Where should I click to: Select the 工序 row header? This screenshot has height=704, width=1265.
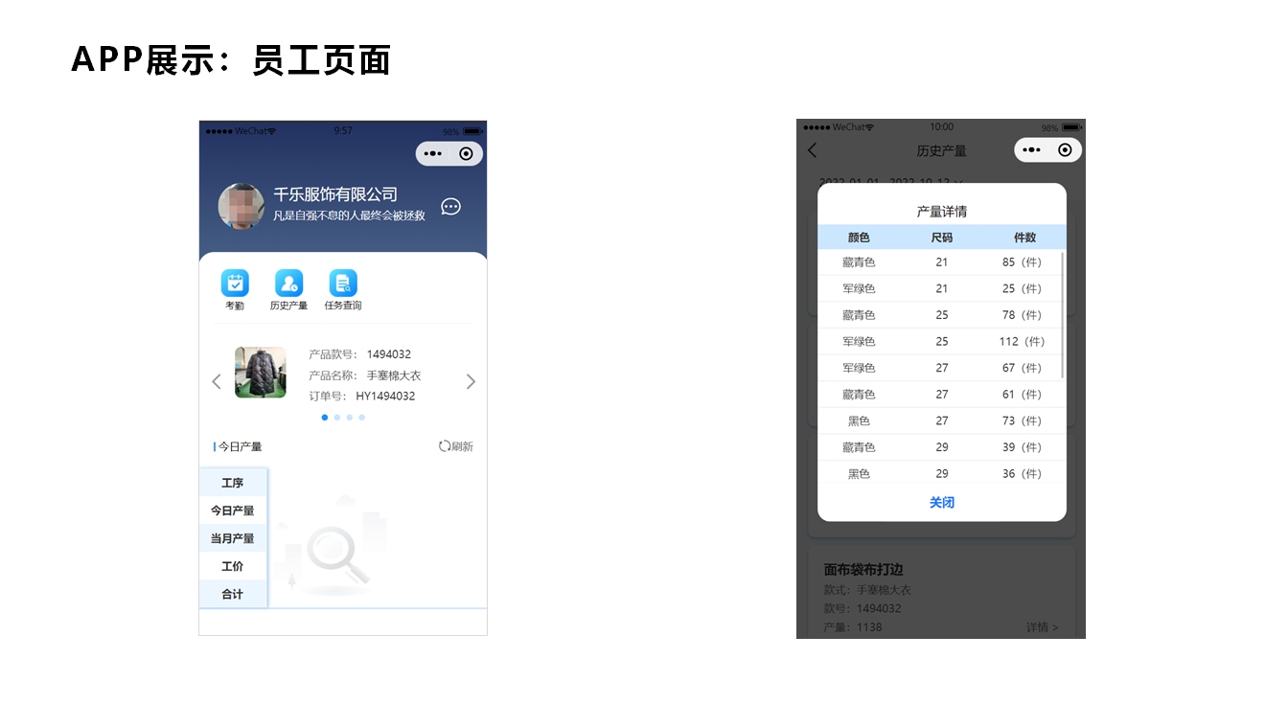click(233, 483)
